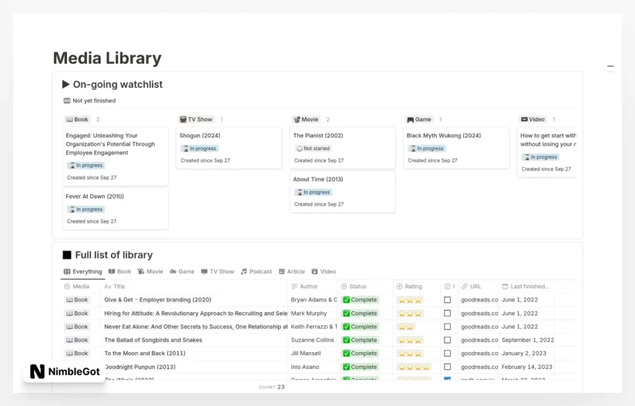Open the Black Myth Wukong (2024) card
Viewport: 635px width, 406px height.
(456, 148)
